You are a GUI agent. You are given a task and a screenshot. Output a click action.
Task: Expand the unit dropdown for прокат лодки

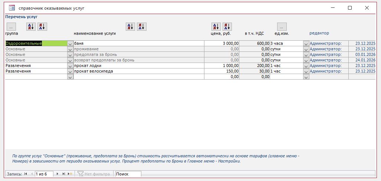coord(306,66)
